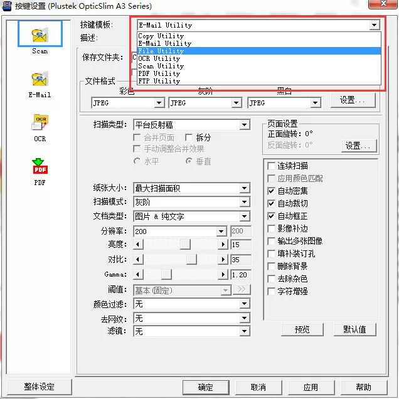
Task: Click the 亮度 slider thumb
Action: (185, 245)
